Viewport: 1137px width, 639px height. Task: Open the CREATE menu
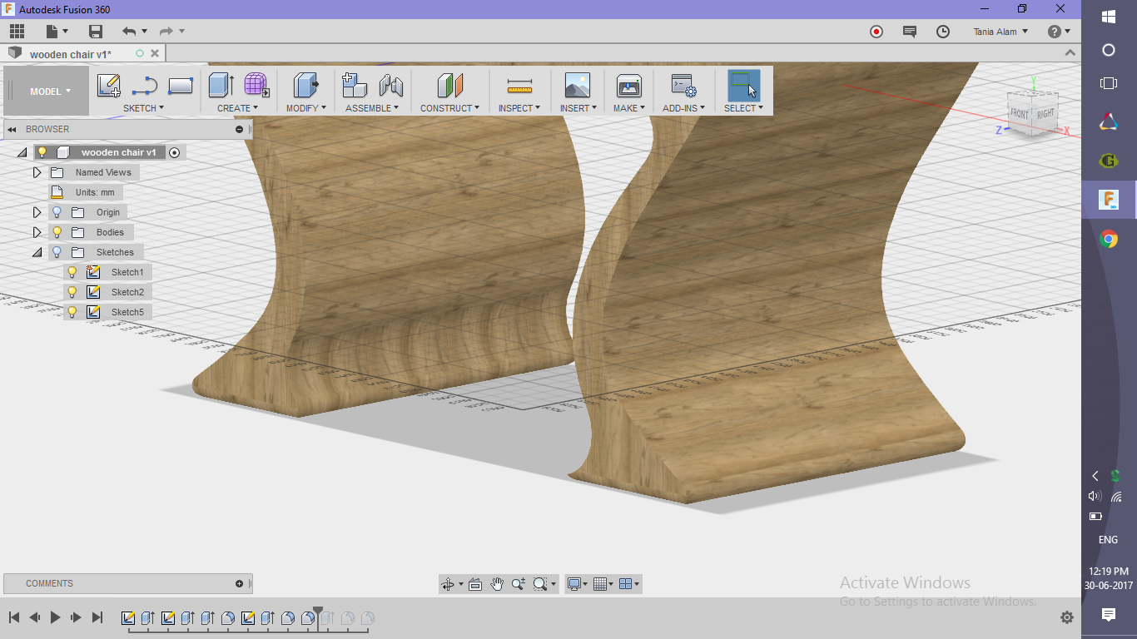[237, 108]
